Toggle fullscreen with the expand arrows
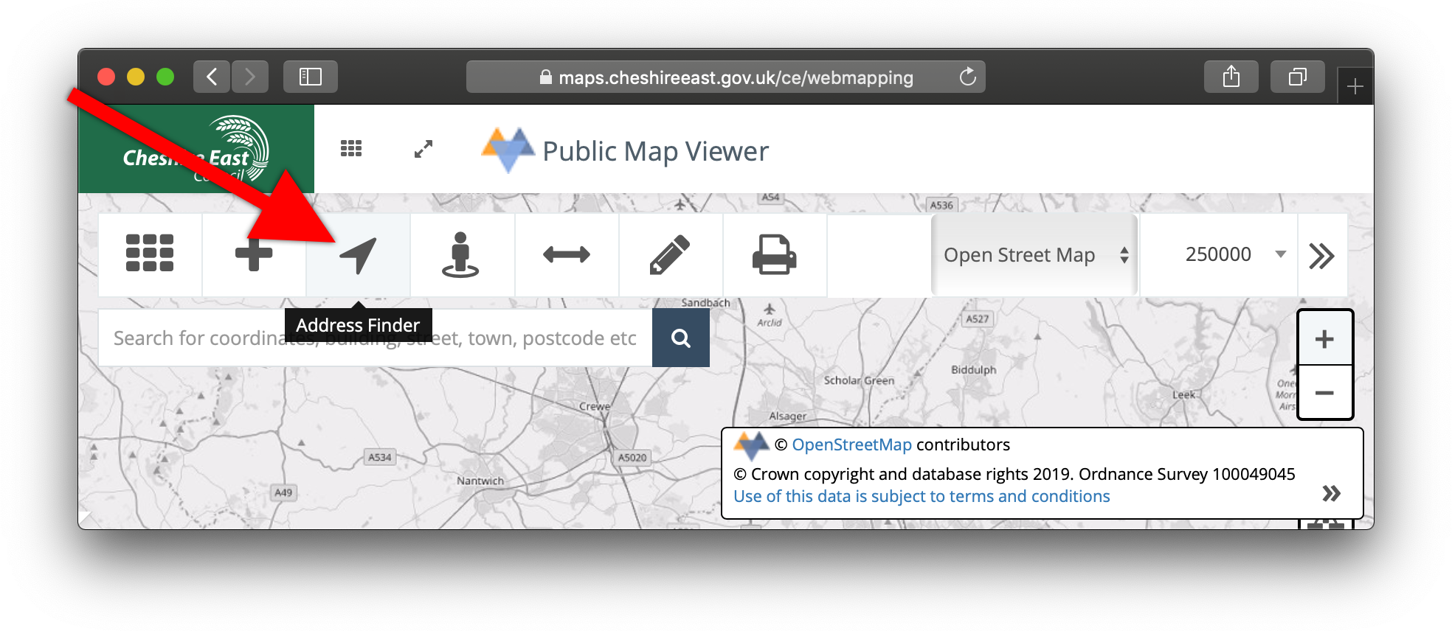 pyautogui.click(x=423, y=149)
